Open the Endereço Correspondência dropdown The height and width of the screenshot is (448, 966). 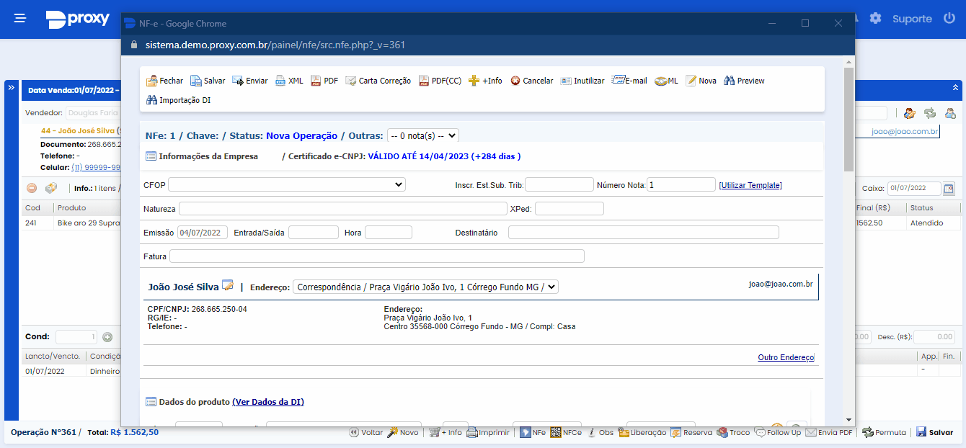click(x=425, y=287)
